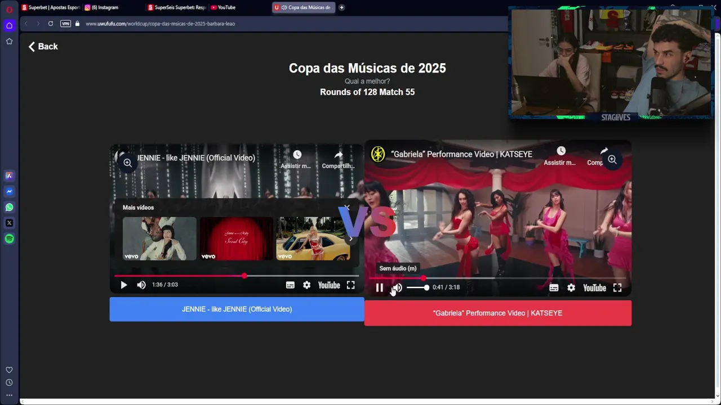Screen dimensions: 721x405
Task: Open 'JENNIE - like JENNIE (Official Video)' title link
Action: pyautogui.click(x=195, y=158)
